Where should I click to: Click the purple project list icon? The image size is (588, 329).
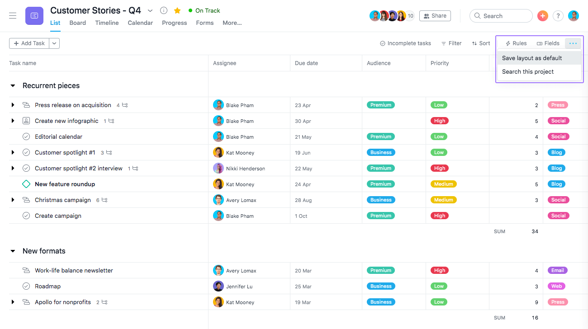(34, 16)
